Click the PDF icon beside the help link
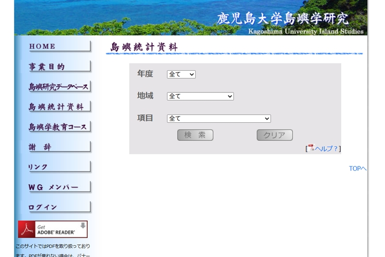The width and height of the screenshot is (385, 257). [x=311, y=148]
